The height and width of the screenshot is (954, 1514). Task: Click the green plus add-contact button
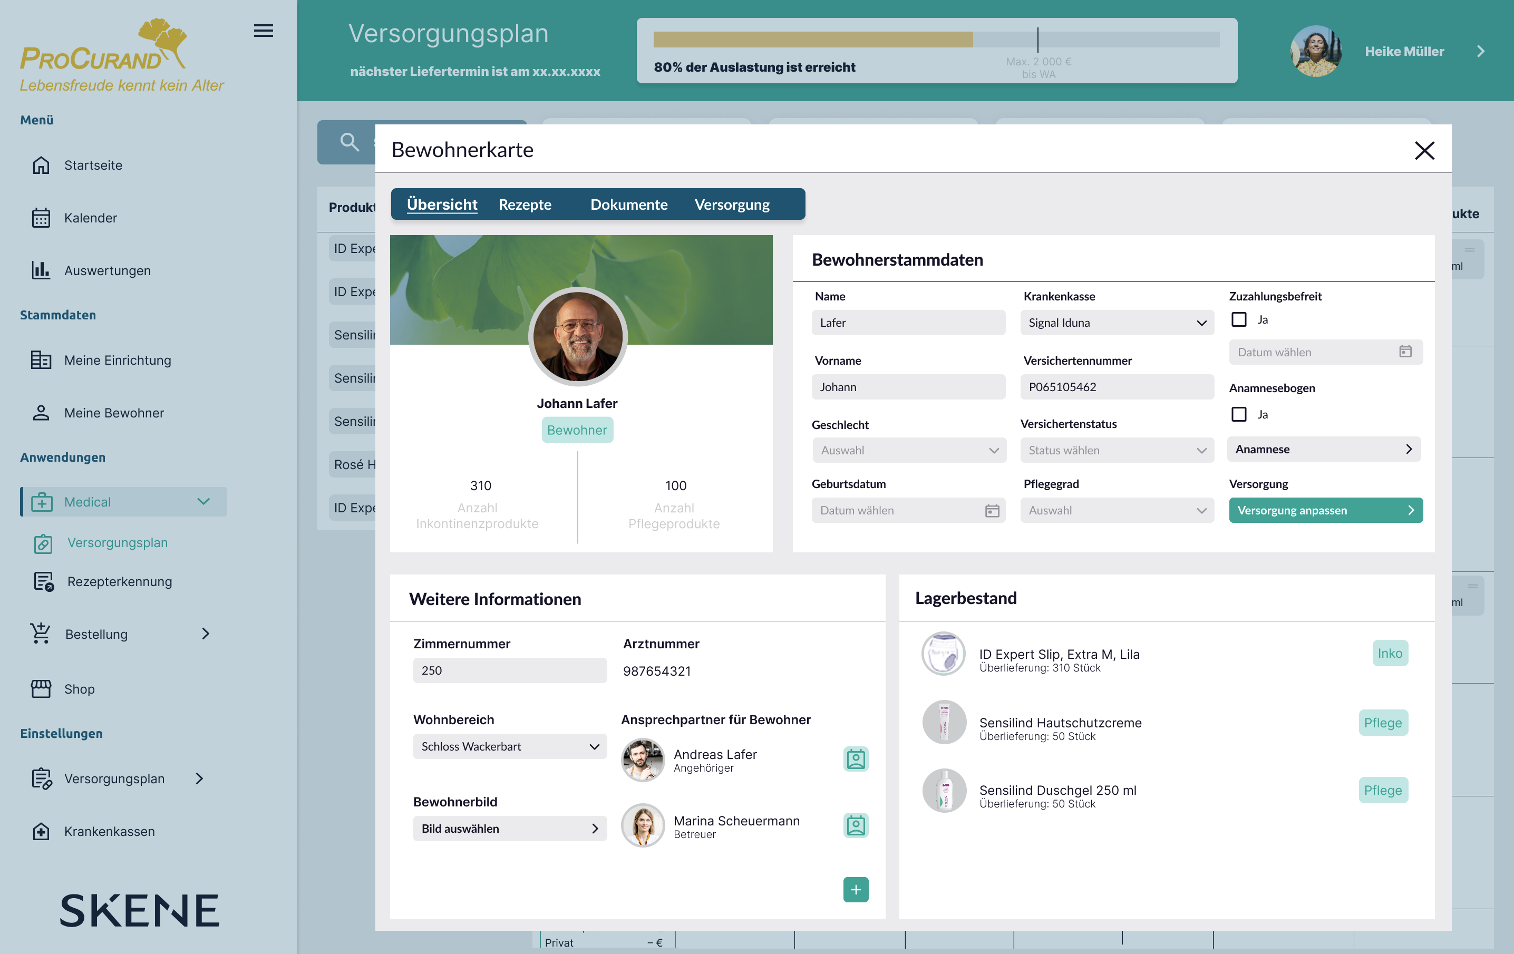[x=855, y=889]
